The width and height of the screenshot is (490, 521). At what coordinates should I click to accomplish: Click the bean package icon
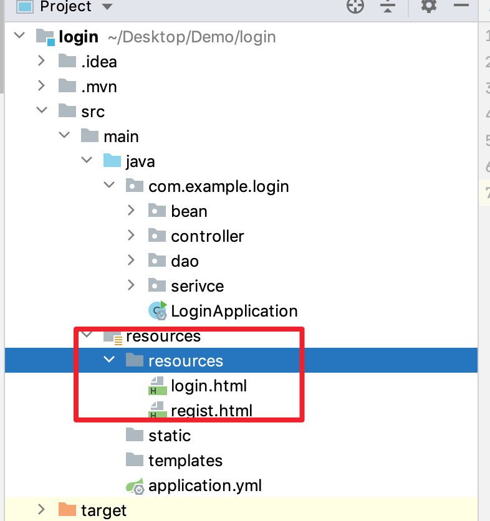coord(157,210)
